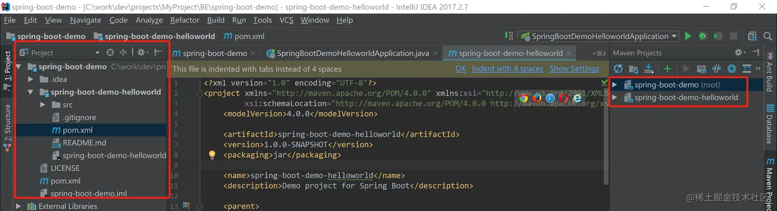Click Show Settings link

574,69
